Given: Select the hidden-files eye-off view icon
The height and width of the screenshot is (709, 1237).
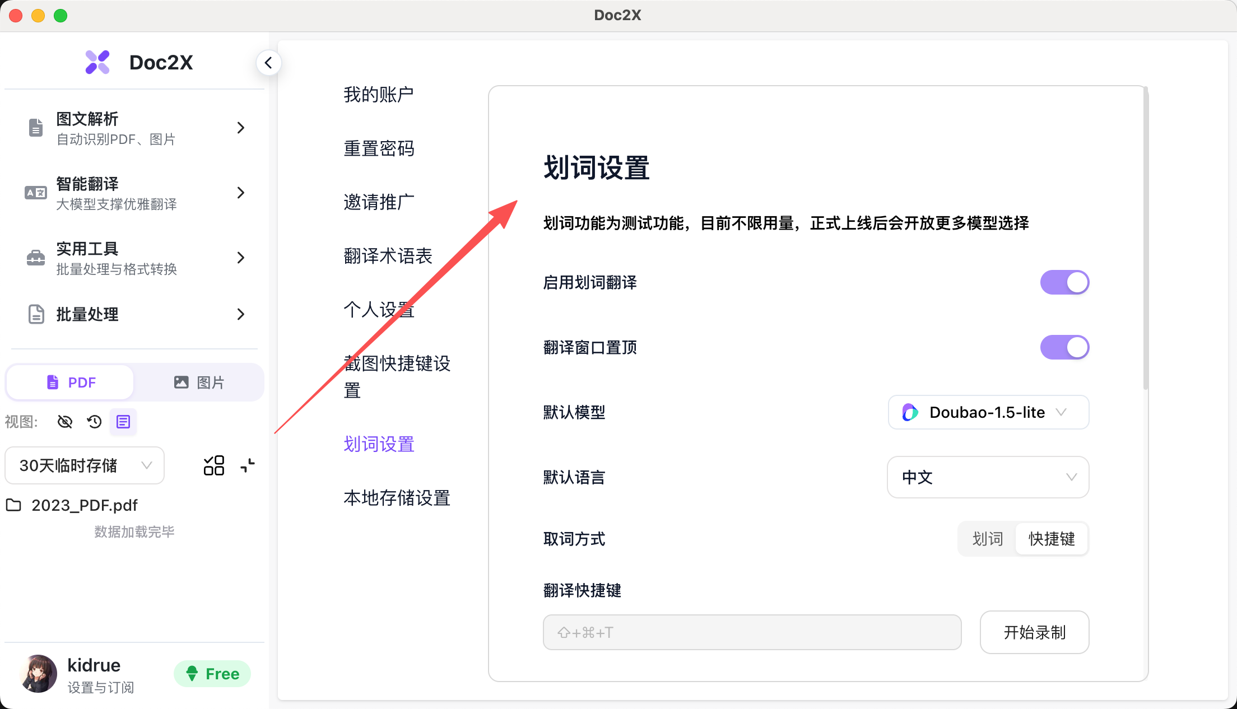Looking at the screenshot, I should (64, 422).
